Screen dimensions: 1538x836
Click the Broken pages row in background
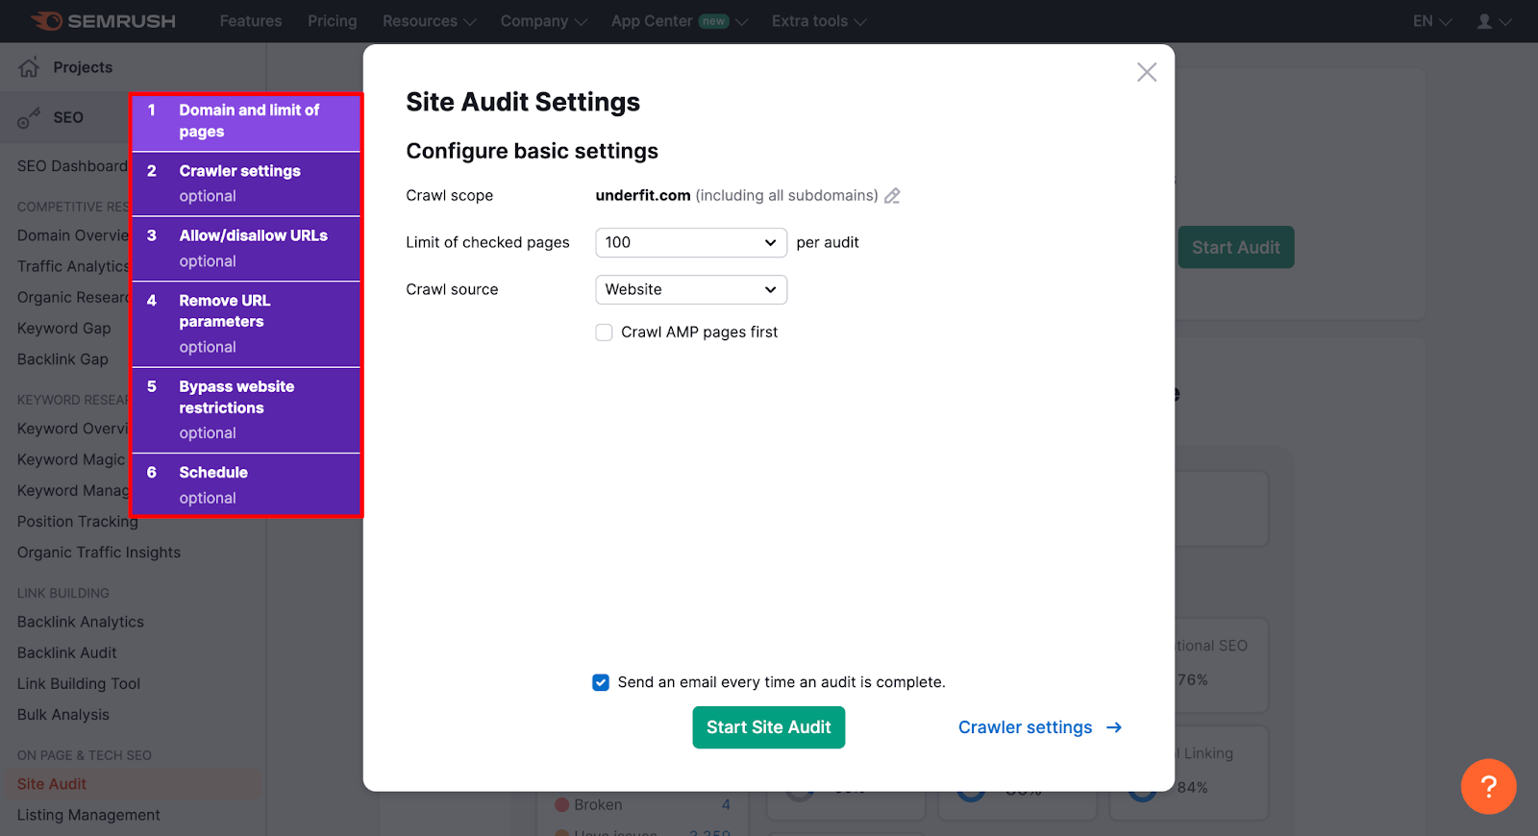642,805
